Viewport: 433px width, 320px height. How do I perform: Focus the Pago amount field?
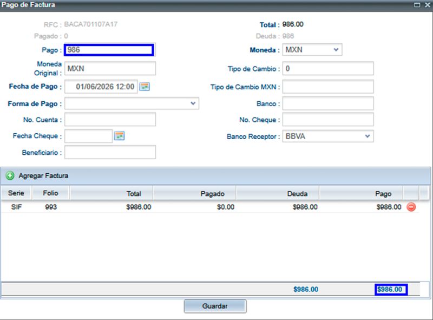[x=109, y=50]
